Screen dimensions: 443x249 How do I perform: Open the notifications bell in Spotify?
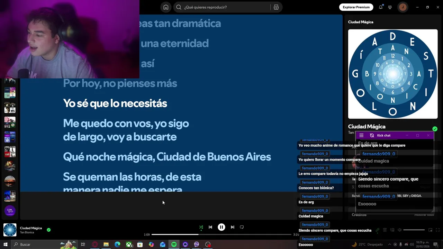tap(381, 7)
